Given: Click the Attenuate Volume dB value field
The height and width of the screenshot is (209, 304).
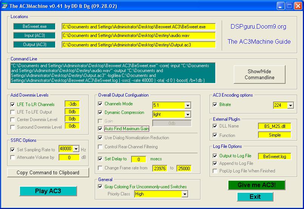Looking at the screenshot, I should [69, 157].
